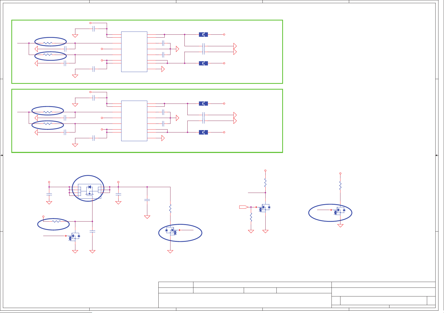Click the circled resistor in the bottom-left circuit
This screenshot has height=313, width=444.
56,221
